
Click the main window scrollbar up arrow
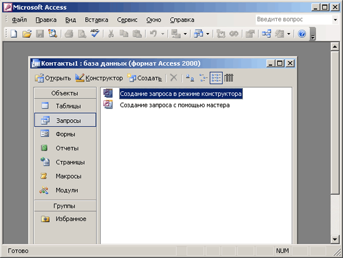(x=334, y=46)
